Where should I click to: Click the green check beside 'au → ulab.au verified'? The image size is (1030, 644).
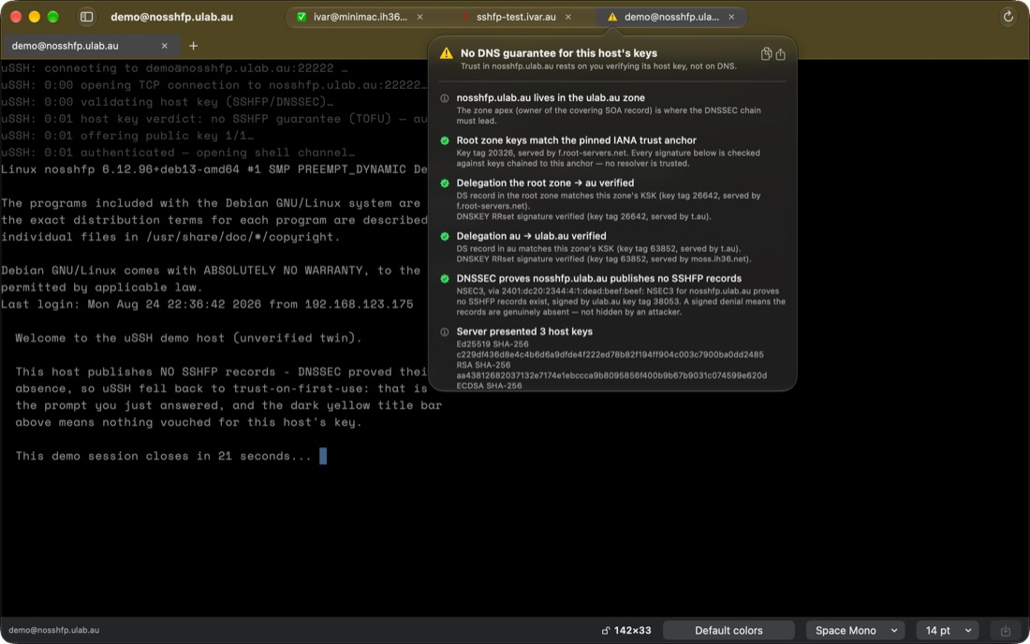445,236
